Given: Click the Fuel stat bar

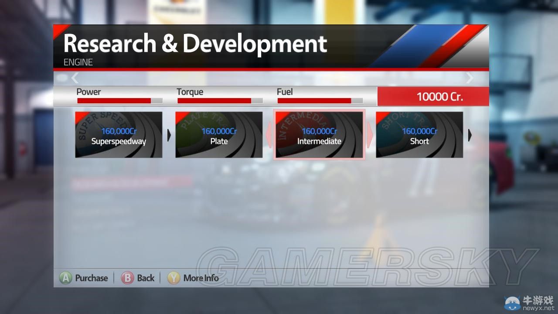Looking at the screenshot, I should tap(320, 101).
